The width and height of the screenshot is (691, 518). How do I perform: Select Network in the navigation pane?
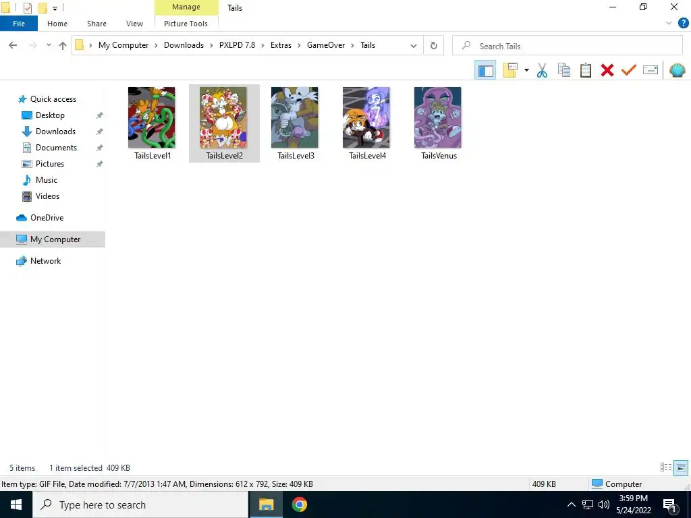[45, 261]
